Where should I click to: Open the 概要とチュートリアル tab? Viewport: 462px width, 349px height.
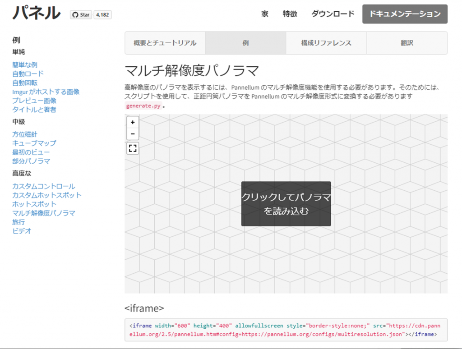165,43
